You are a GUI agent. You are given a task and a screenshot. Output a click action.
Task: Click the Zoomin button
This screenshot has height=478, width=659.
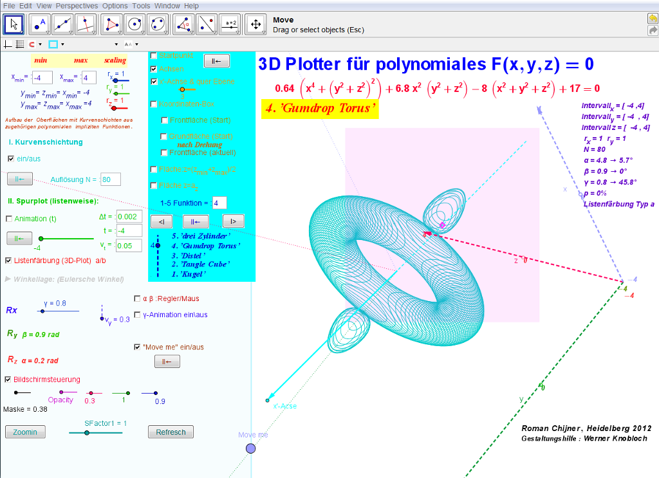25,432
